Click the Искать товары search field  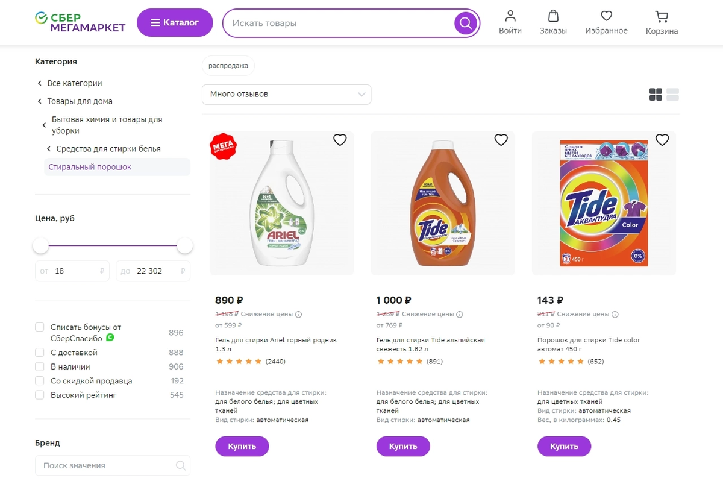337,24
